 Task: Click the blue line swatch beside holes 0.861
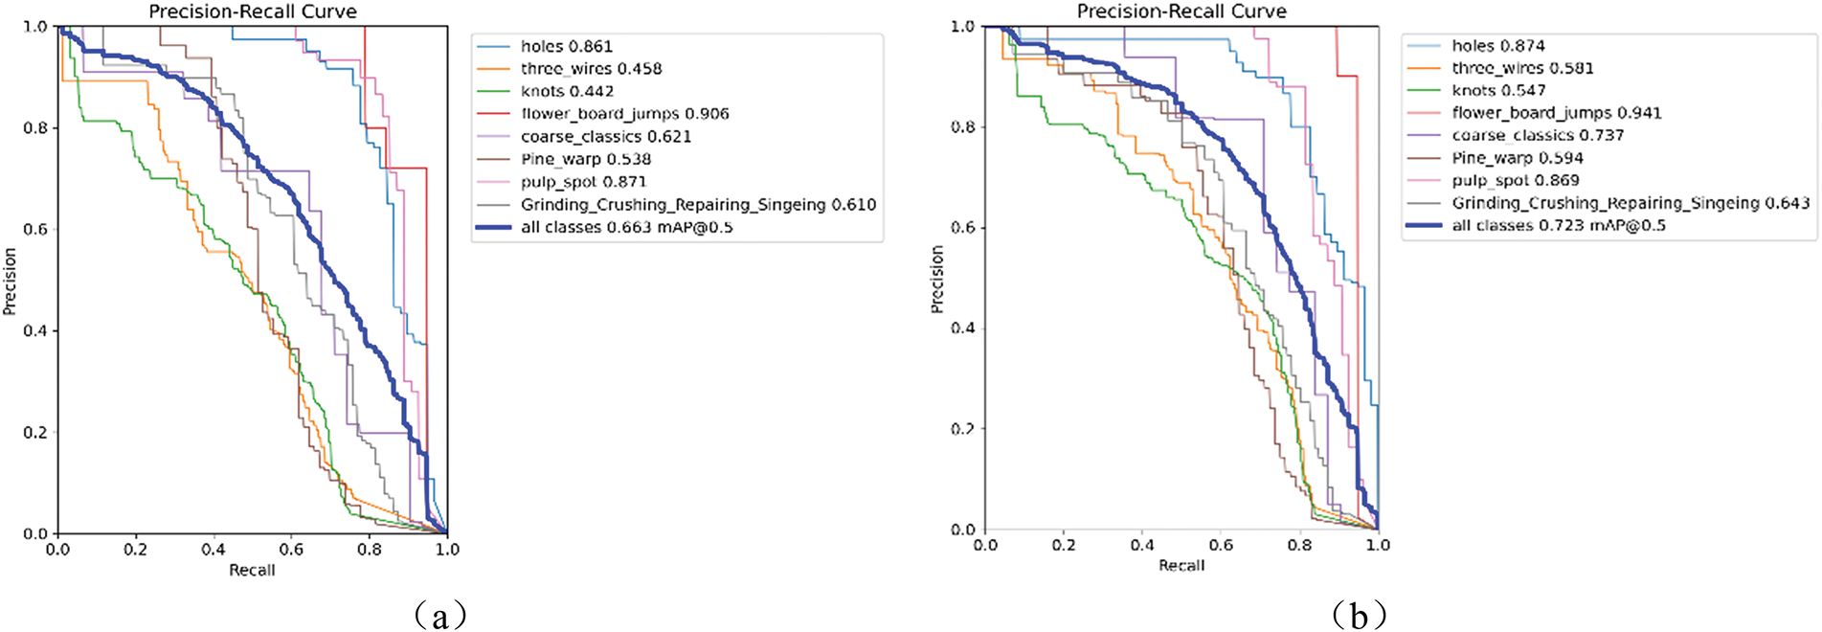point(493,46)
